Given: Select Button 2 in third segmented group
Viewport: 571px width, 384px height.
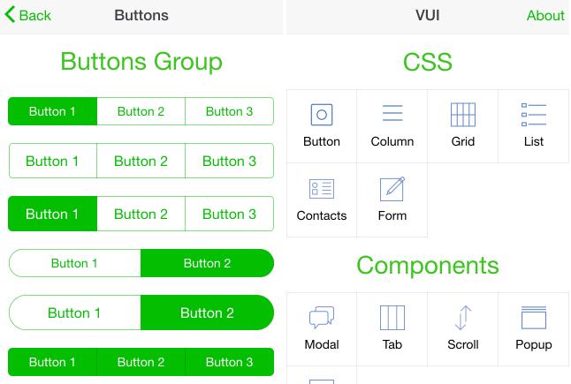Looking at the screenshot, I should click(x=141, y=214).
